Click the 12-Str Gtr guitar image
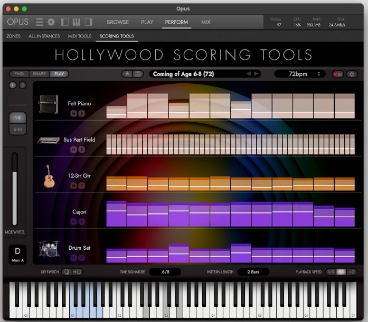This screenshot has width=368, height=322. (x=49, y=176)
